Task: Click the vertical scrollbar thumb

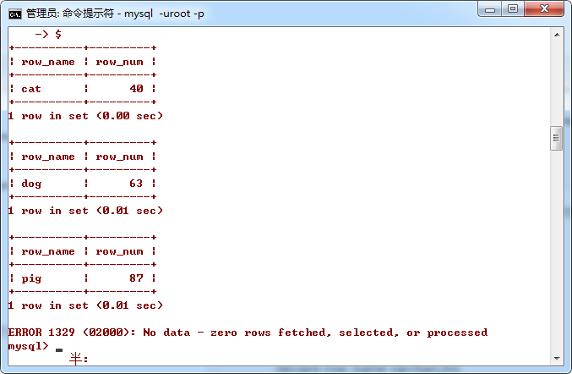Action: click(x=556, y=138)
